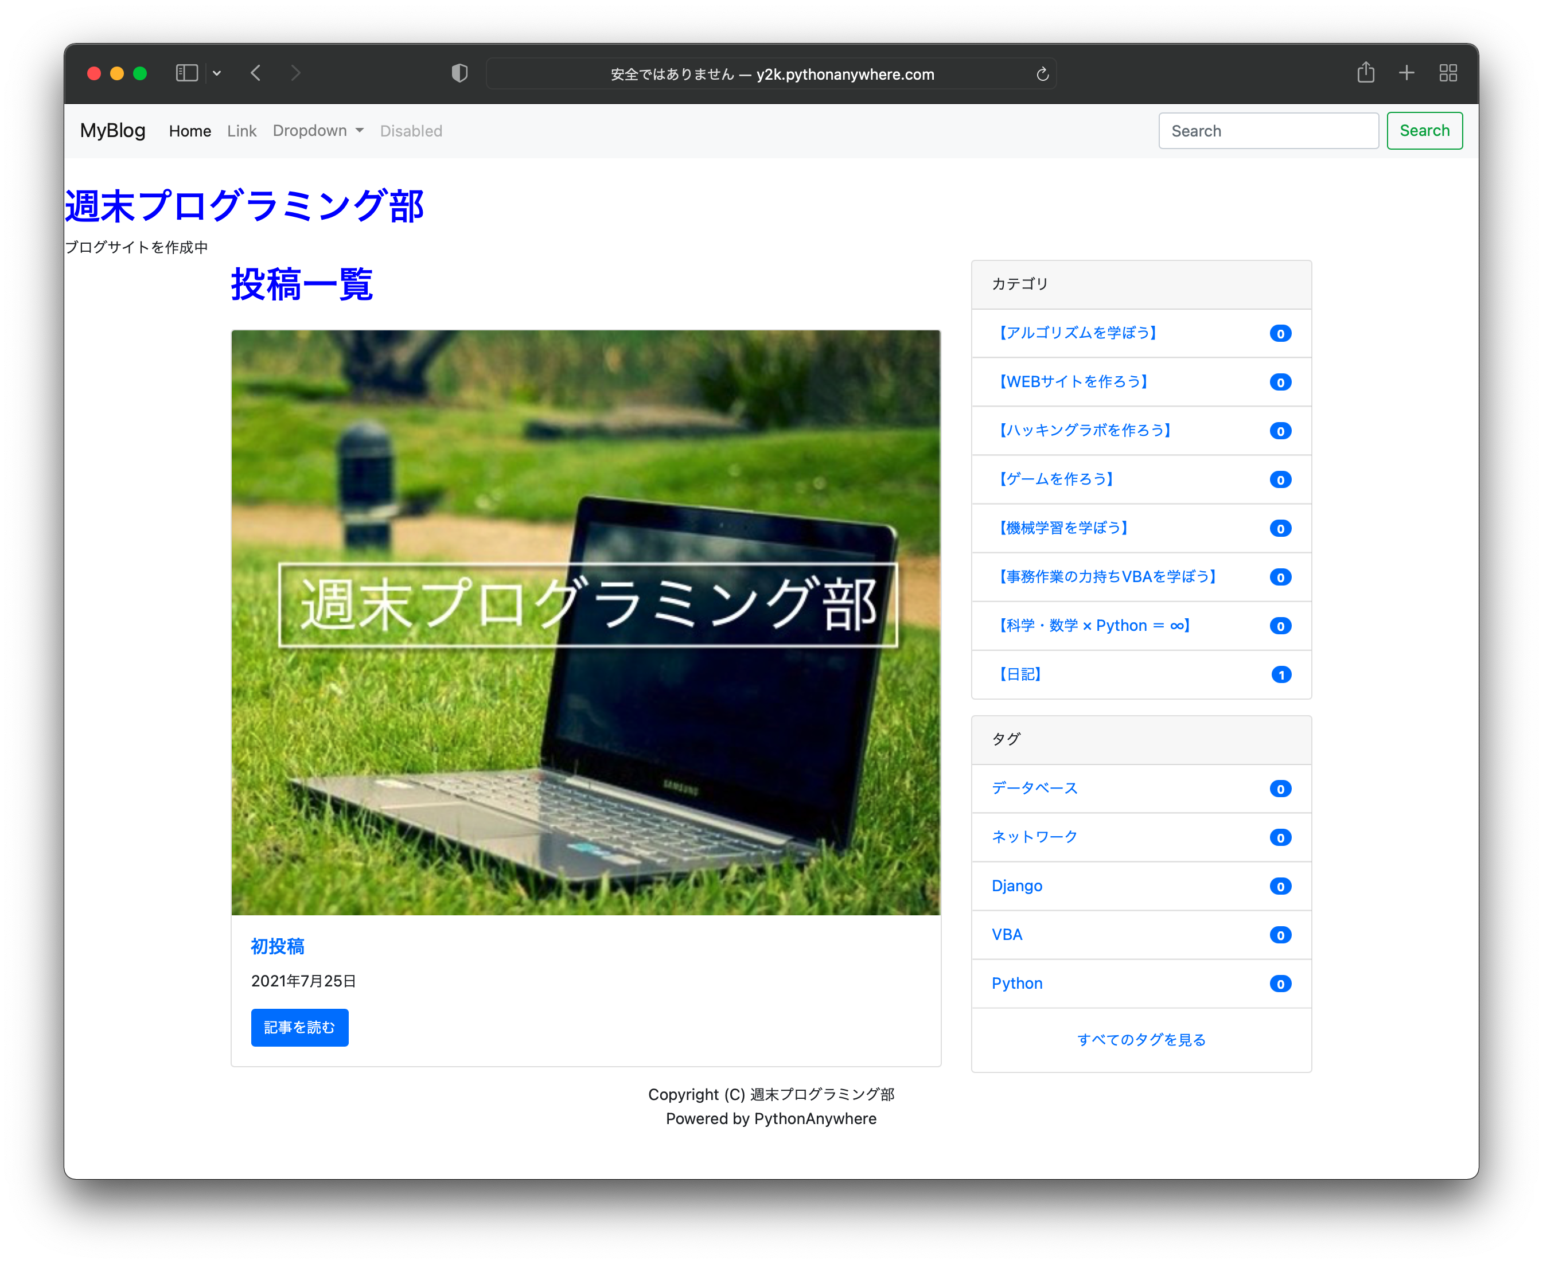
Task: Go forward with the forward arrow
Action: (x=295, y=73)
